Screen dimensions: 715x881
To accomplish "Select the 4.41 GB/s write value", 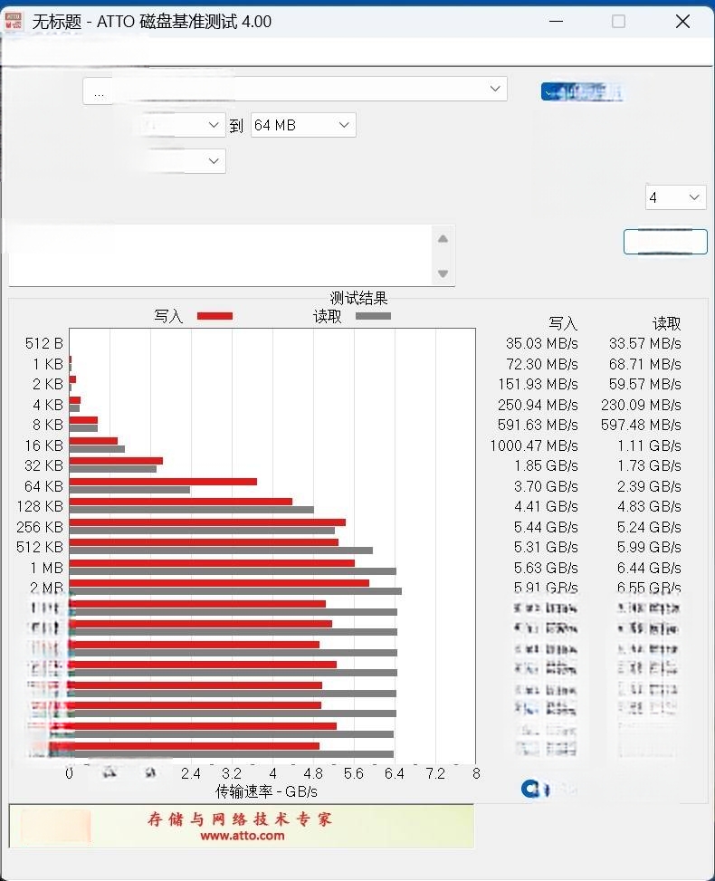I will click(x=546, y=507).
